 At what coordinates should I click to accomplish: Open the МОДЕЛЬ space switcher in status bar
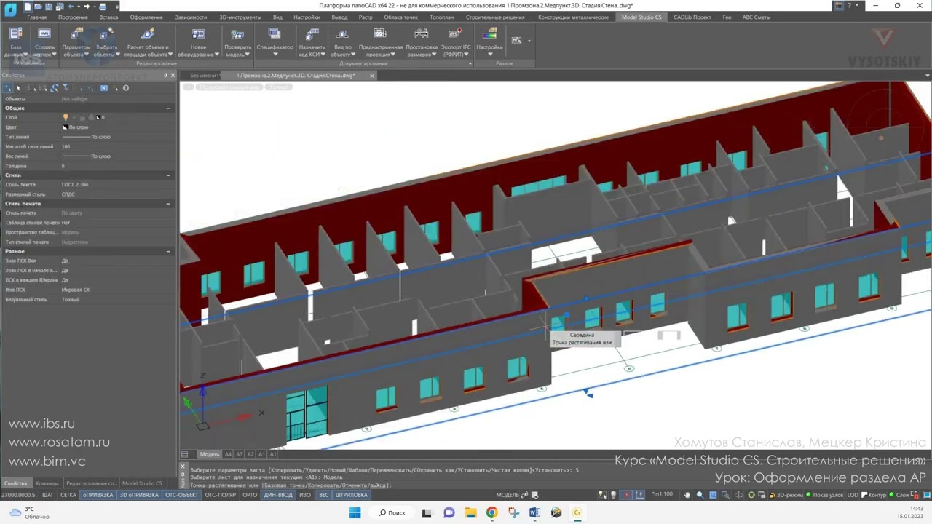(508, 495)
